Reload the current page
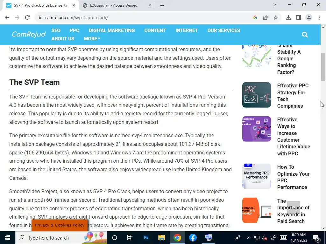The image size is (326, 244). tap(27, 18)
